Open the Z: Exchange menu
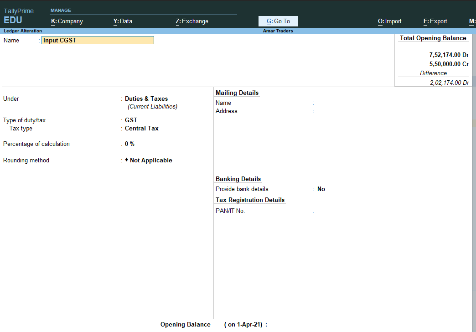Image resolution: width=476 pixels, height=332 pixels. pyautogui.click(x=191, y=21)
